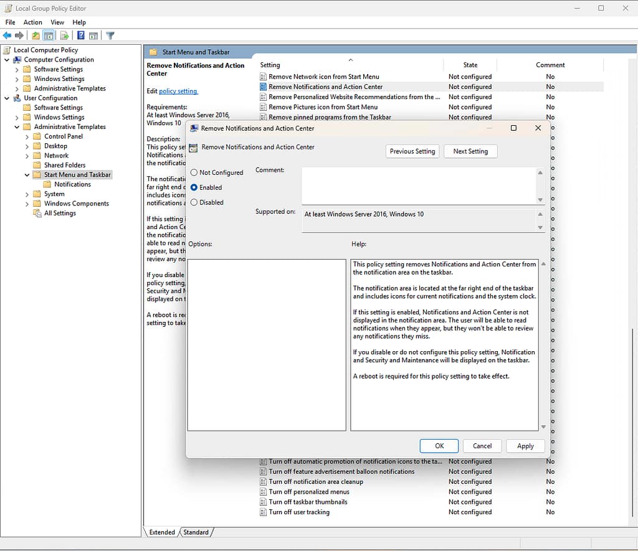Switch to the Standard tab
Viewport: 638px width, 551px height.
pos(196,532)
